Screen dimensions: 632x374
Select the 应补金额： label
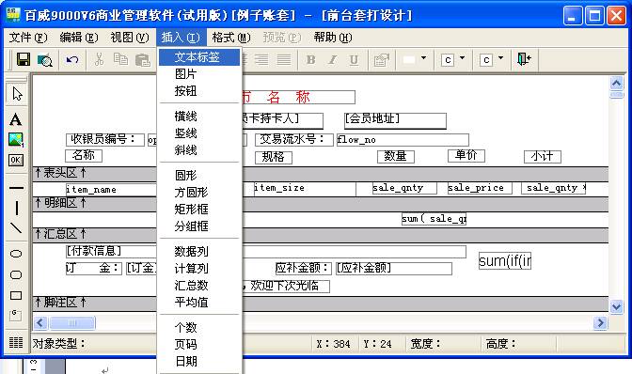304,269
